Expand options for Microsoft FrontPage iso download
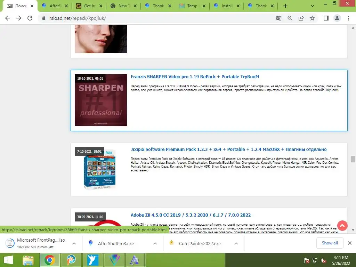Viewport: 356px width, 267px height. pos(74,243)
